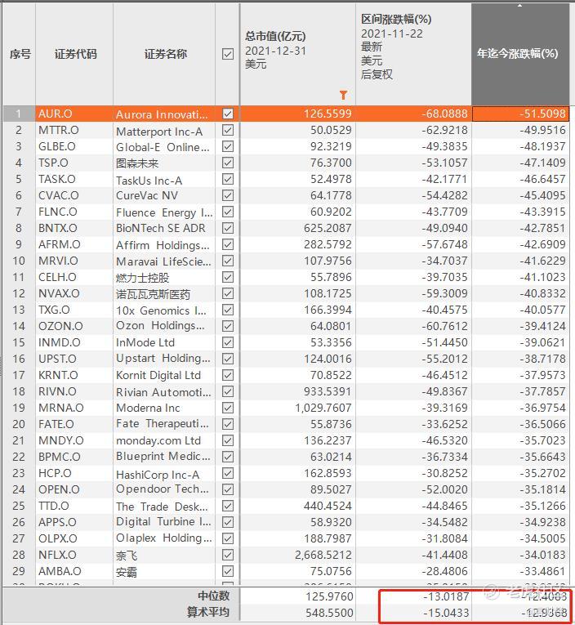
Task: Select the BioNTech SE ADR name cell
Action: [x=164, y=228]
